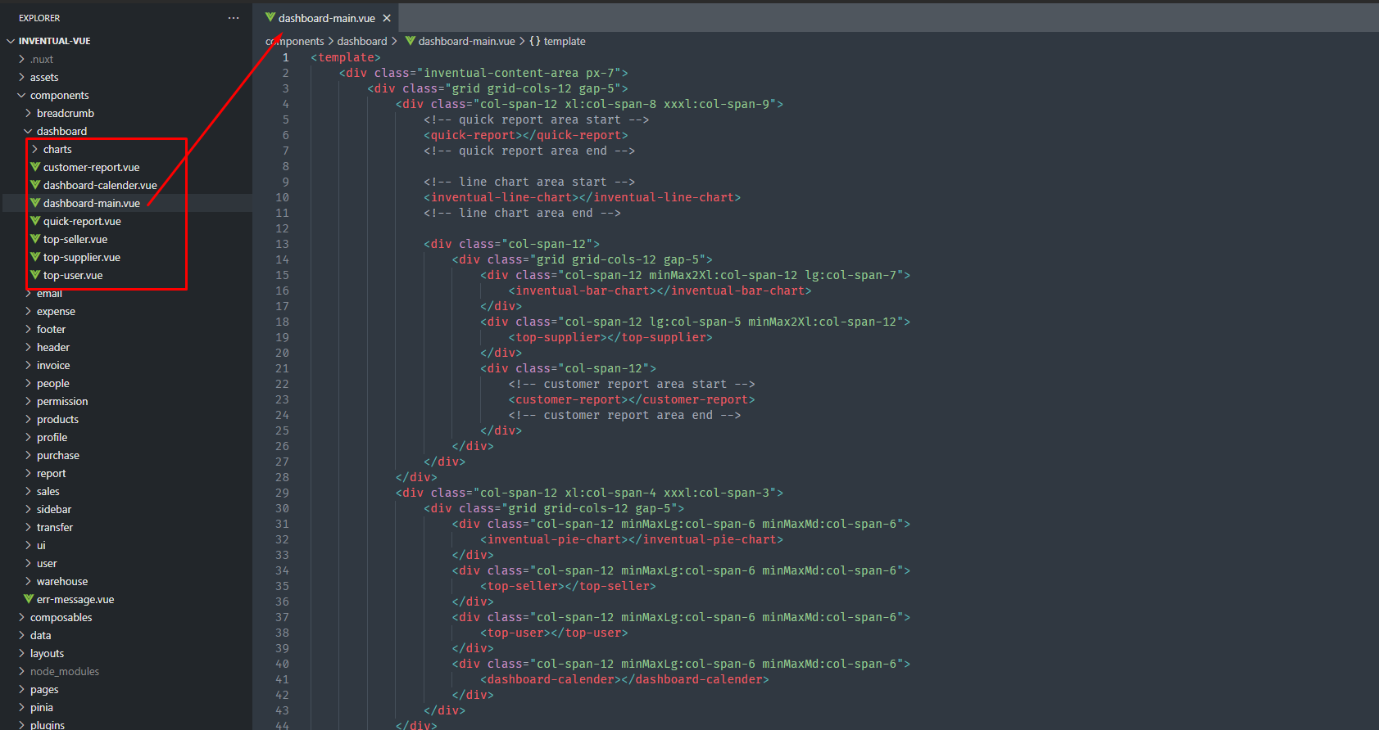
Task: Click dashboard in breadcrumb path
Action: 362,41
